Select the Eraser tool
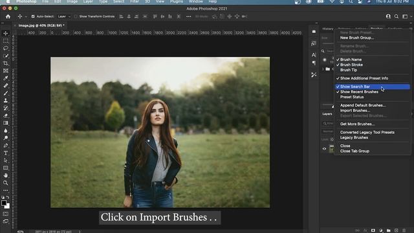 pos(6,116)
